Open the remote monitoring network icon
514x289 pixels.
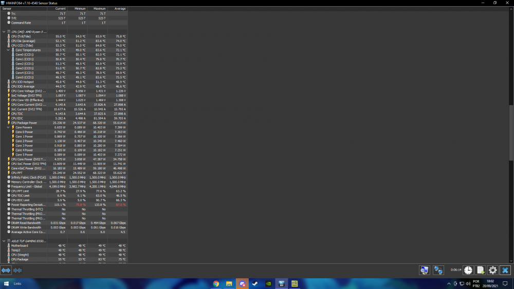(425, 270)
